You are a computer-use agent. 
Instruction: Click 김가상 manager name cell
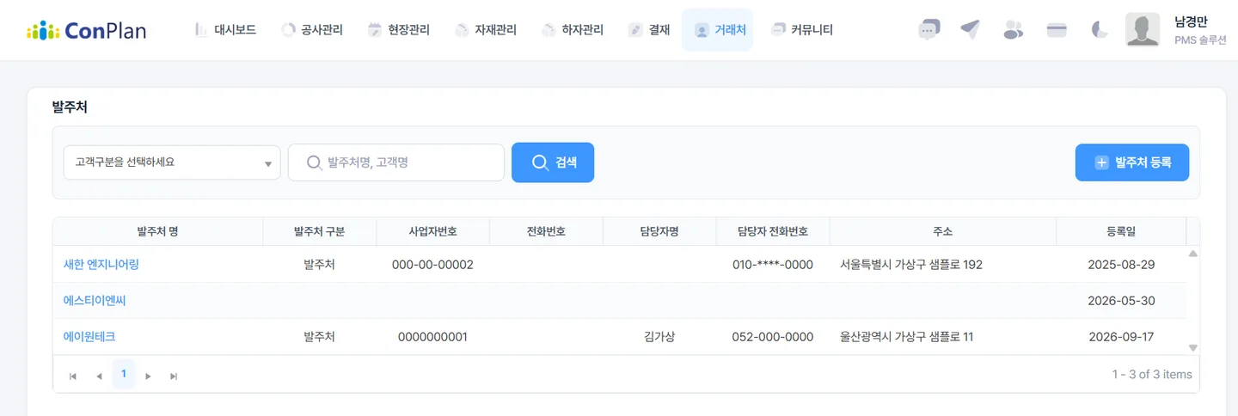[x=659, y=337]
